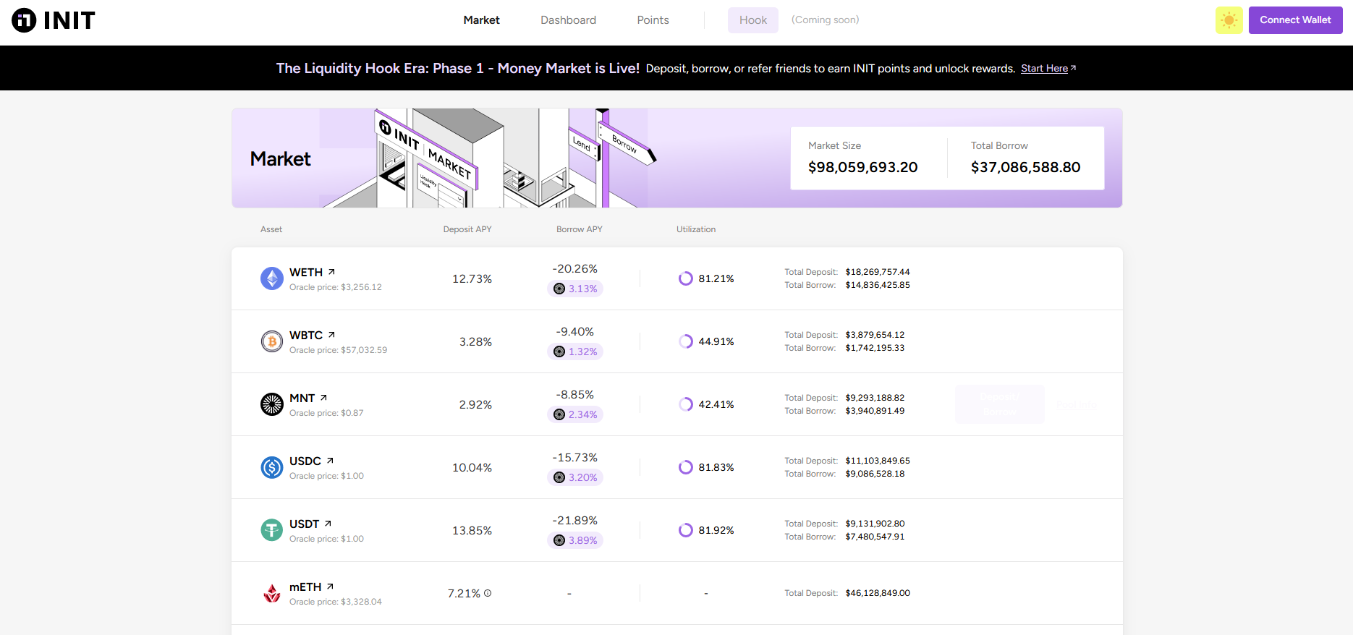The height and width of the screenshot is (635, 1353).
Task: Open WETH external link arrow
Action: coord(331,272)
